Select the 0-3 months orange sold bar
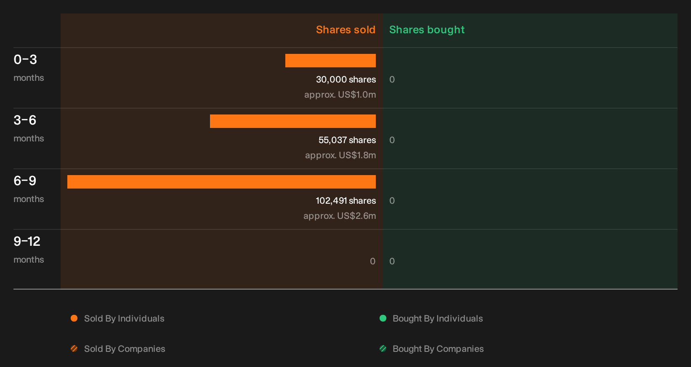Viewport: 691px width, 367px height. coord(330,61)
